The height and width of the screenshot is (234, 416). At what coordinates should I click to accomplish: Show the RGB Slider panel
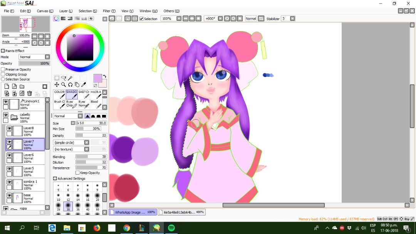tap(63, 19)
